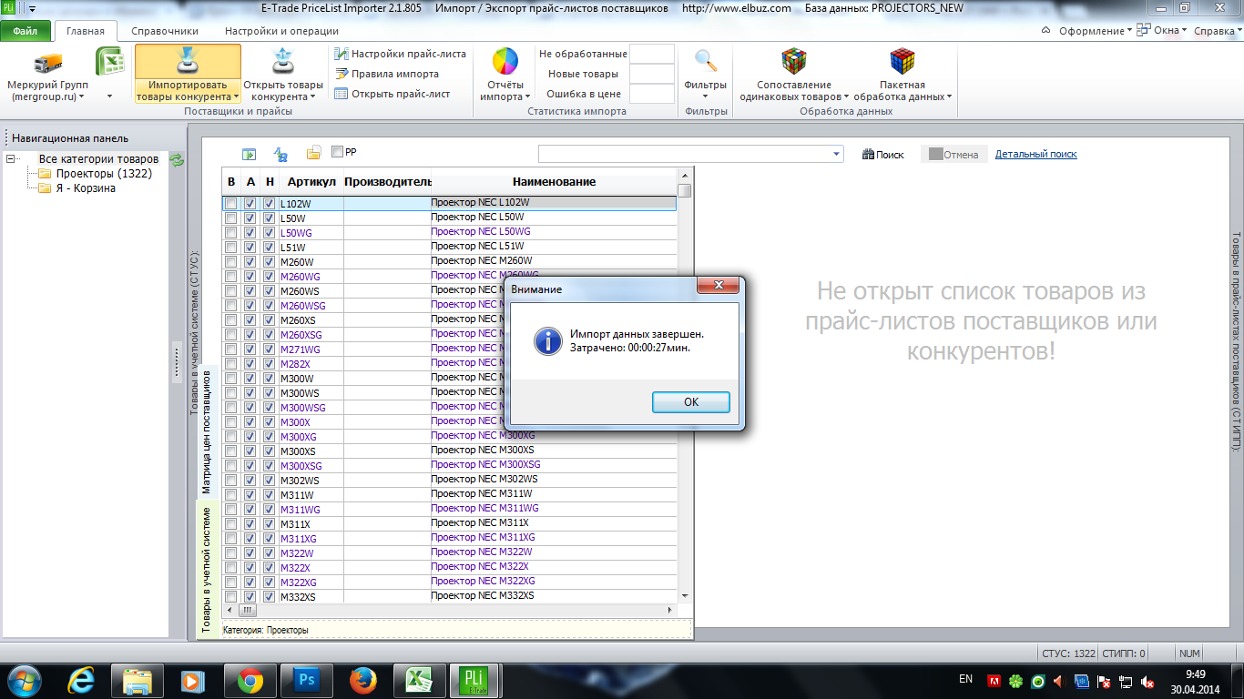
Task: Open Internet Explorer from the taskbar
Action: [80, 680]
